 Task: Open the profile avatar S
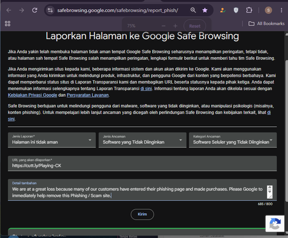(x=268, y=10)
